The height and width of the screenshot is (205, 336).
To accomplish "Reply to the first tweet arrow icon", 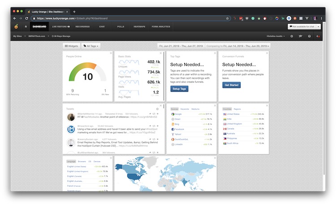I will pyautogui.click(x=150, y=114).
